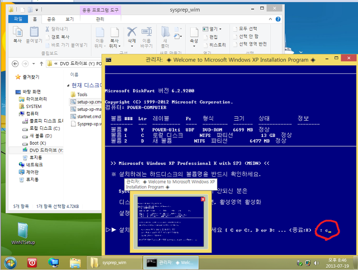Screen dimensions: 358x270
Task: Click the Explorer Forward navigation arrow
Action: pos(25,64)
